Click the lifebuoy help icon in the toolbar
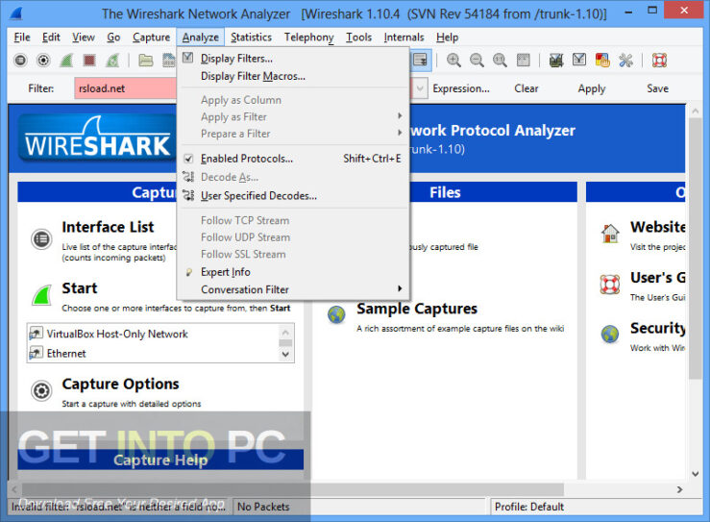The width and height of the screenshot is (710, 522). click(x=659, y=61)
